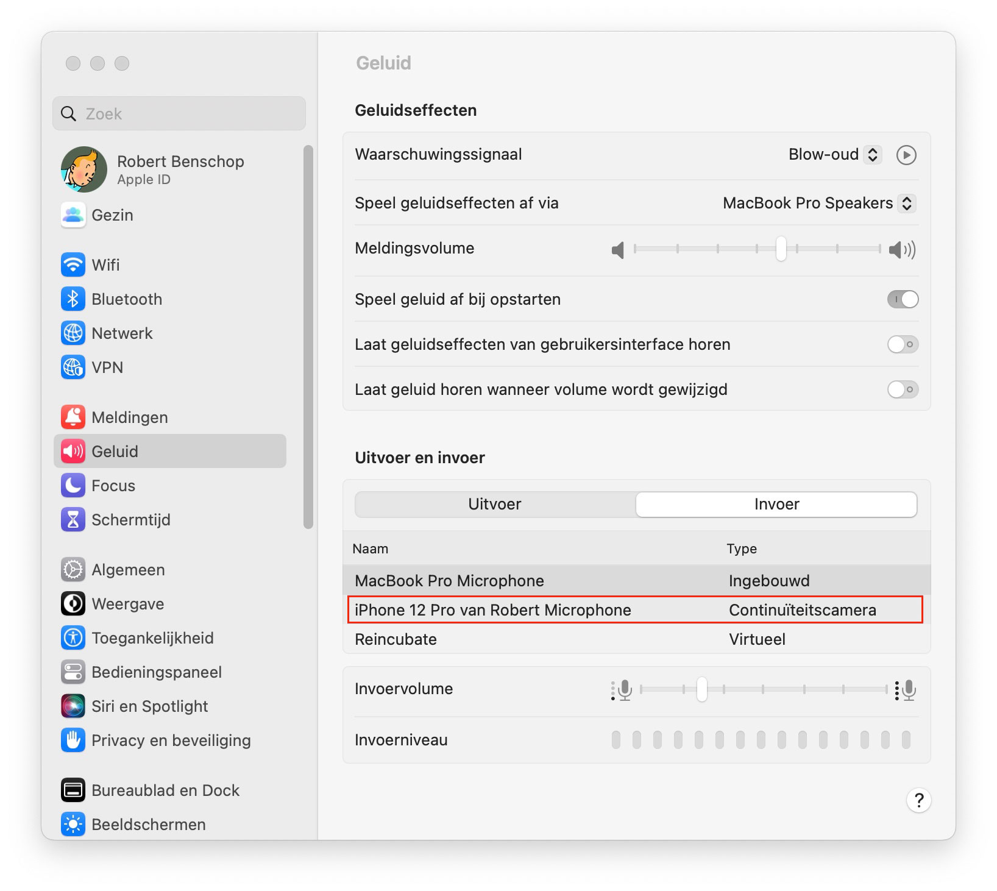The width and height of the screenshot is (997, 891).
Task: Adjust the Meldingsvolume slider handle
Action: (x=781, y=249)
